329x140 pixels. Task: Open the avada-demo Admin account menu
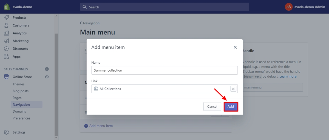(305, 7)
